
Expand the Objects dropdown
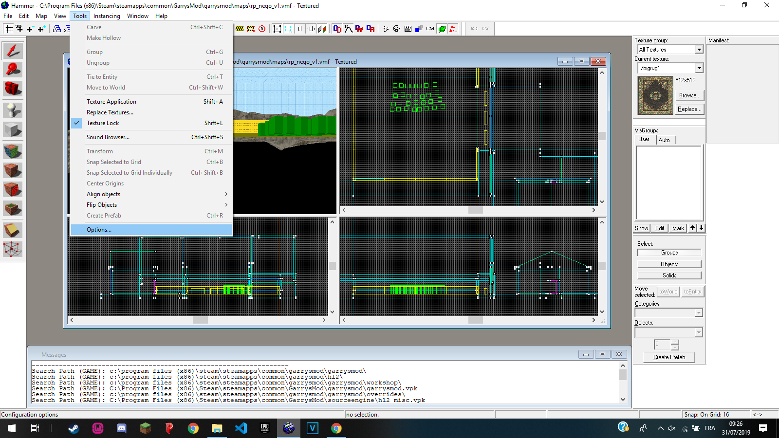point(699,332)
